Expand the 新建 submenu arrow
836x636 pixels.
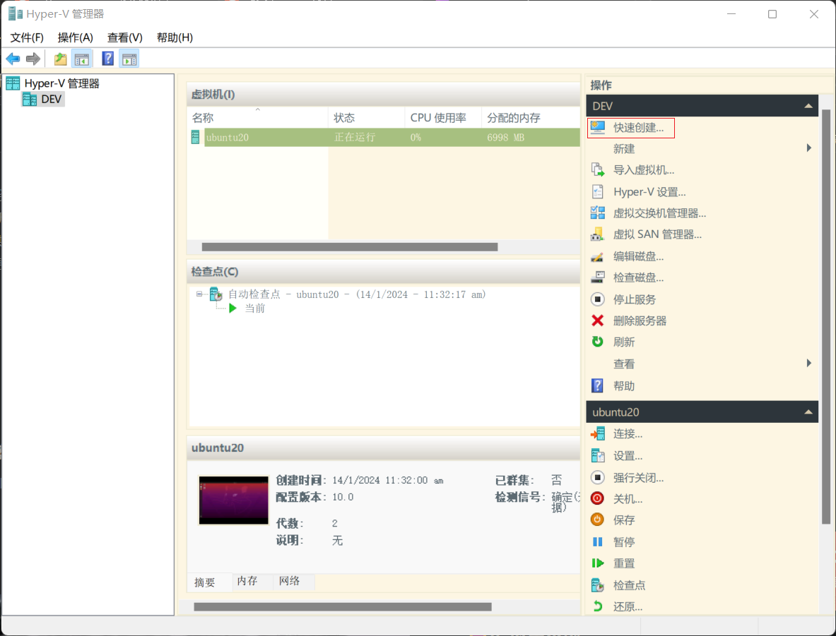click(x=809, y=148)
